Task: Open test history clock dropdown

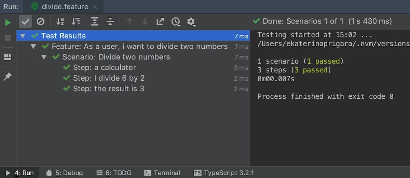Action: click(176, 22)
